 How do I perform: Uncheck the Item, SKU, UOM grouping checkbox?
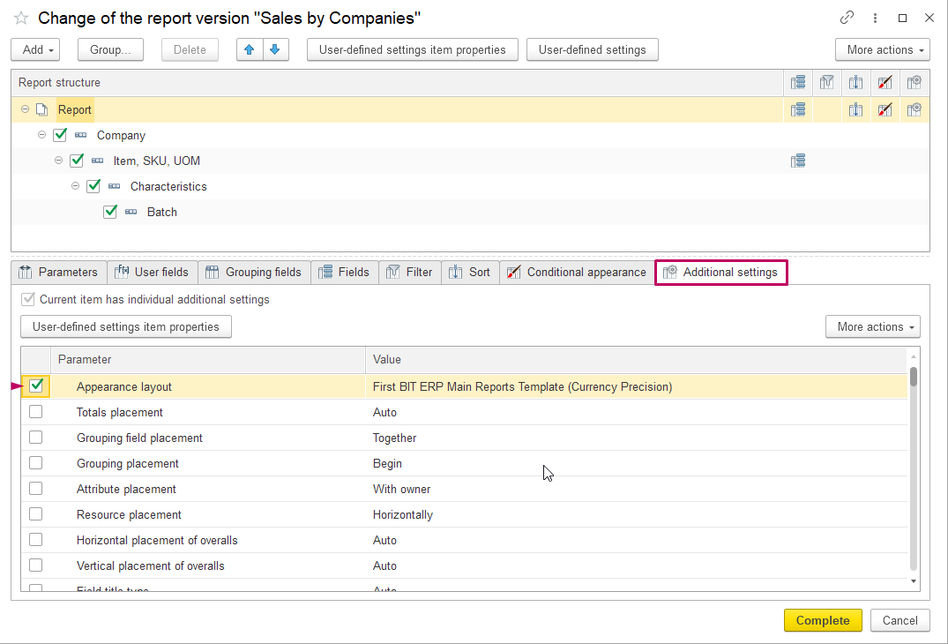pos(77,161)
